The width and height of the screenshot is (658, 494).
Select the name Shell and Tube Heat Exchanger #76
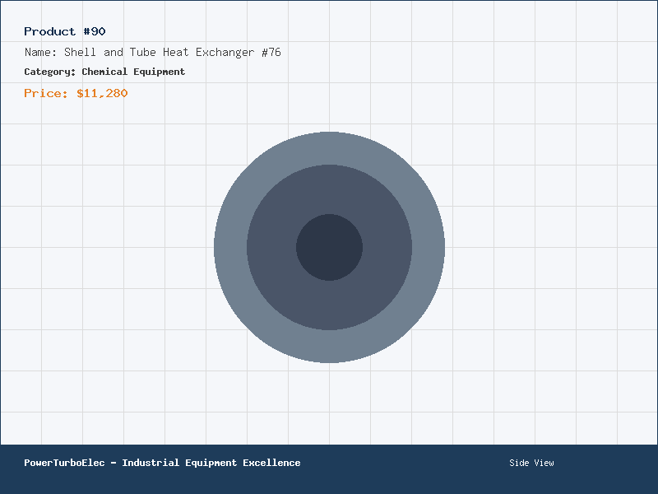173,52
